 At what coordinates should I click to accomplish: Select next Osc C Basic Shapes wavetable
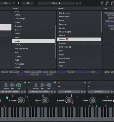(x=54, y=92)
